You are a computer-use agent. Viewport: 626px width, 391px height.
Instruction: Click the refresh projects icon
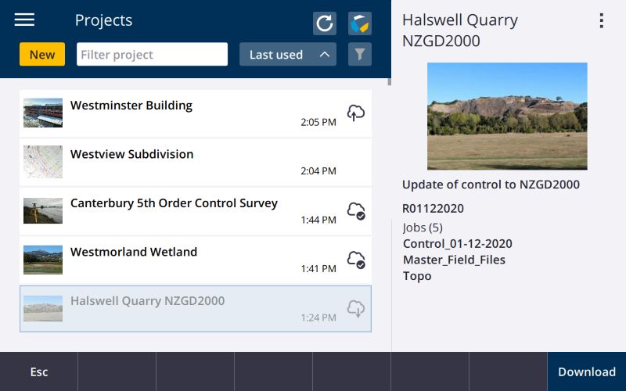[325, 23]
